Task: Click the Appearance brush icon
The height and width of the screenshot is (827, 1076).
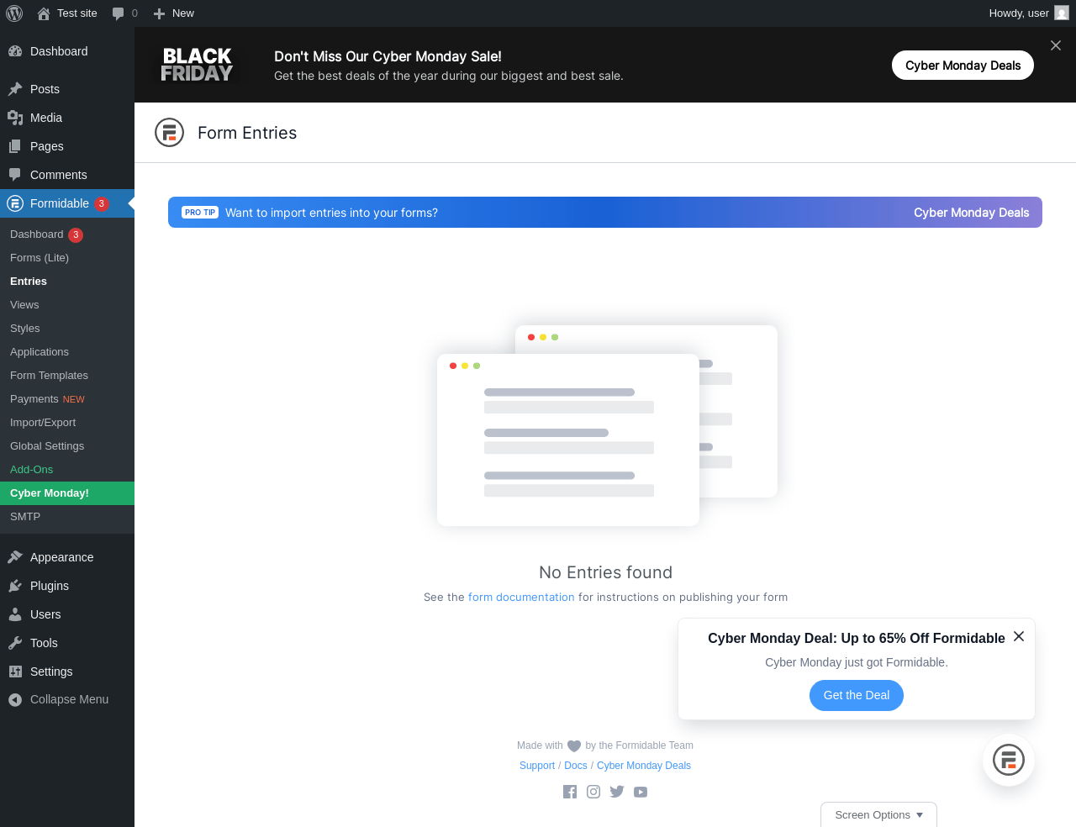Action: tap(15, 557)
